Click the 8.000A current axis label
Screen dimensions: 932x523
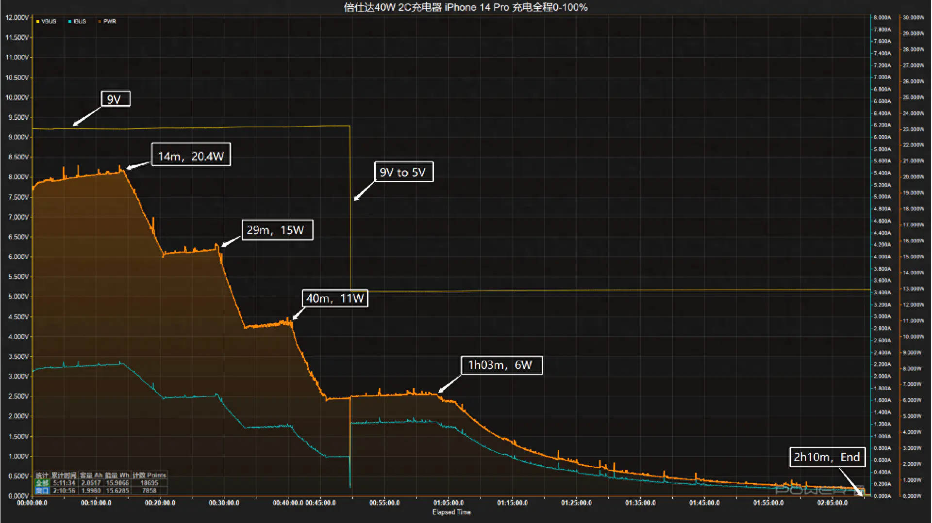click(882, 17)
